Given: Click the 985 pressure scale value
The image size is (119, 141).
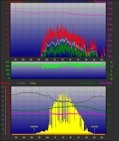Looking at the screenshot, I should coord(110,45).
